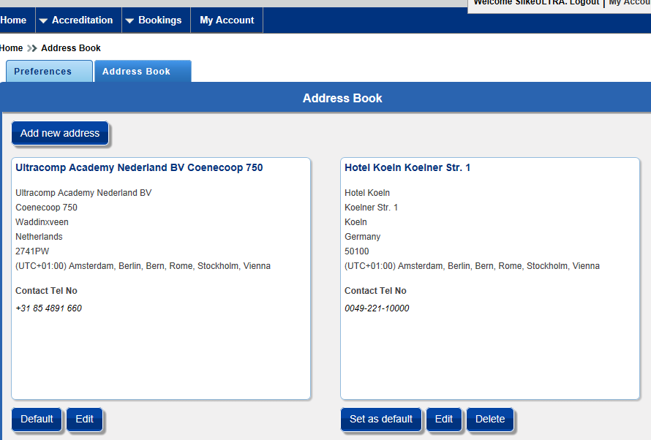
Task: Click the phone number +31 85 4891 660
Action: tap(48, 308)
